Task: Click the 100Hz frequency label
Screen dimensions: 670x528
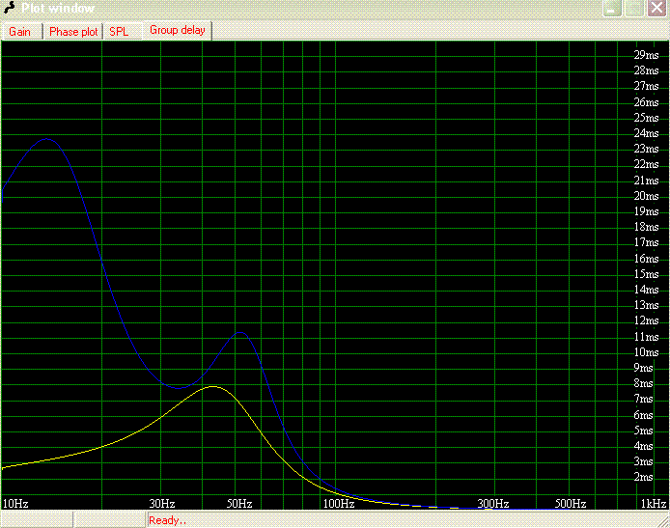Action: [x=339, y=504]
